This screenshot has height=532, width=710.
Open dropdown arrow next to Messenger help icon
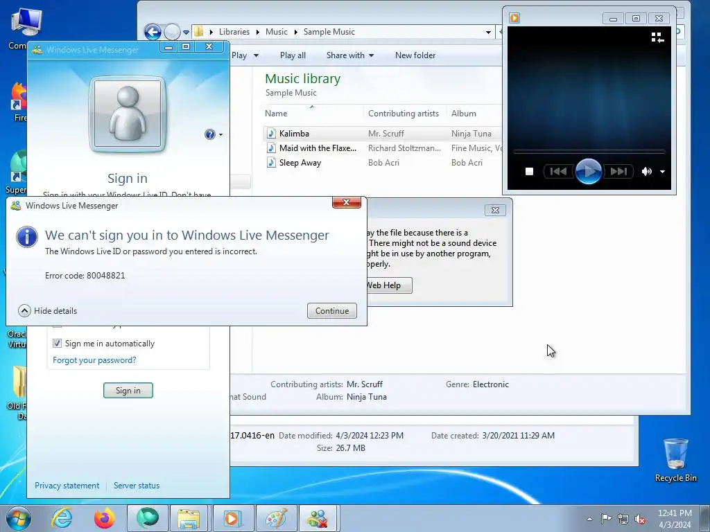tap(221, 135)
